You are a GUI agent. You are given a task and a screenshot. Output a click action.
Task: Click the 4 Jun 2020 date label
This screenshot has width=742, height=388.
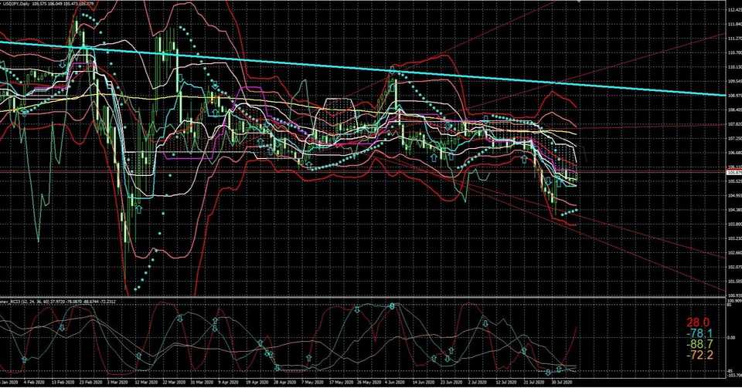(397, 381)
